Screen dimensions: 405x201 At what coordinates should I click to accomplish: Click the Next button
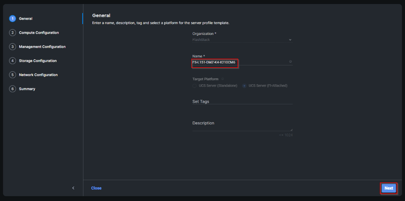(x=389, y=188)
